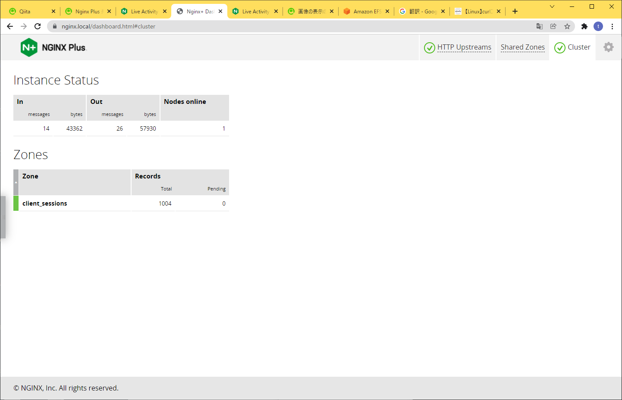Viewport: 622px width, 400px height.
Task: Click the green status indicator for client_sessions
Action: pyautogui.click(x=16, y=203)
